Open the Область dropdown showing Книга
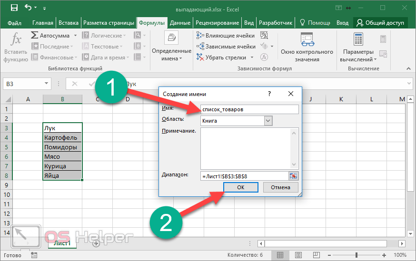This screenshot has height=261, width=416. tap(268, 121)
